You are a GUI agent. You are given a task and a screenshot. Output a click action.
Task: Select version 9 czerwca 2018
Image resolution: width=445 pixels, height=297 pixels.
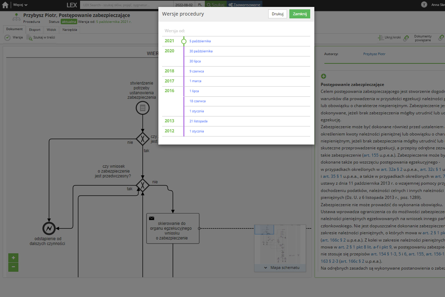[x=196, y=71]
